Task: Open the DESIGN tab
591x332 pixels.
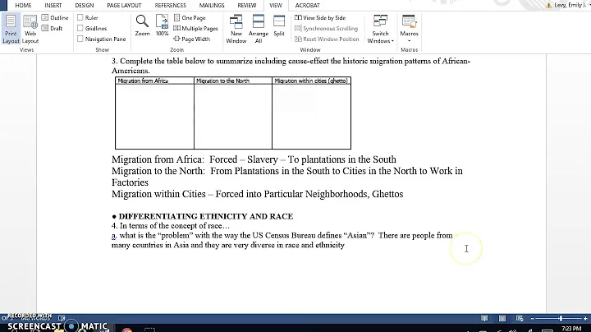Action: click(x=85, y=5)
